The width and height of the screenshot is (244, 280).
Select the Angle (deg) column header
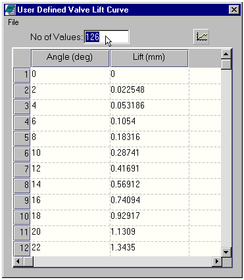70,58
